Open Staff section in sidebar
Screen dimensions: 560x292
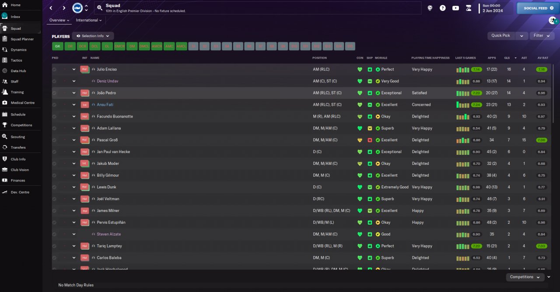coord(14,81)
